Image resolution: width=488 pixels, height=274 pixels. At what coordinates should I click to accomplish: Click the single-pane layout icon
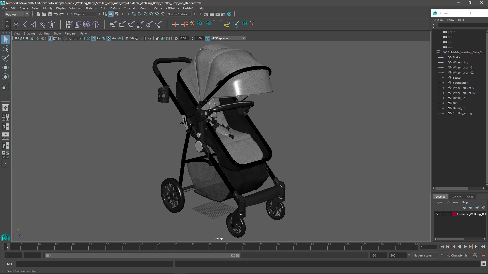coord(6,108)
